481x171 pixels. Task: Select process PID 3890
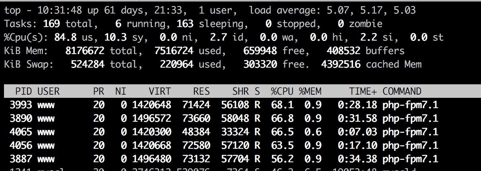pyautogui.click(x=20, y=119)
